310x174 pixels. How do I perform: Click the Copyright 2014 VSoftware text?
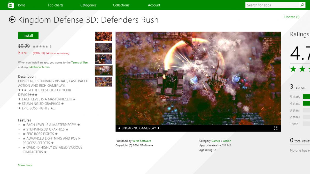[134, 145]
